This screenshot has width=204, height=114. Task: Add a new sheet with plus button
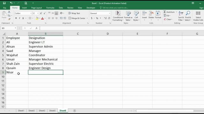[75, 111]
